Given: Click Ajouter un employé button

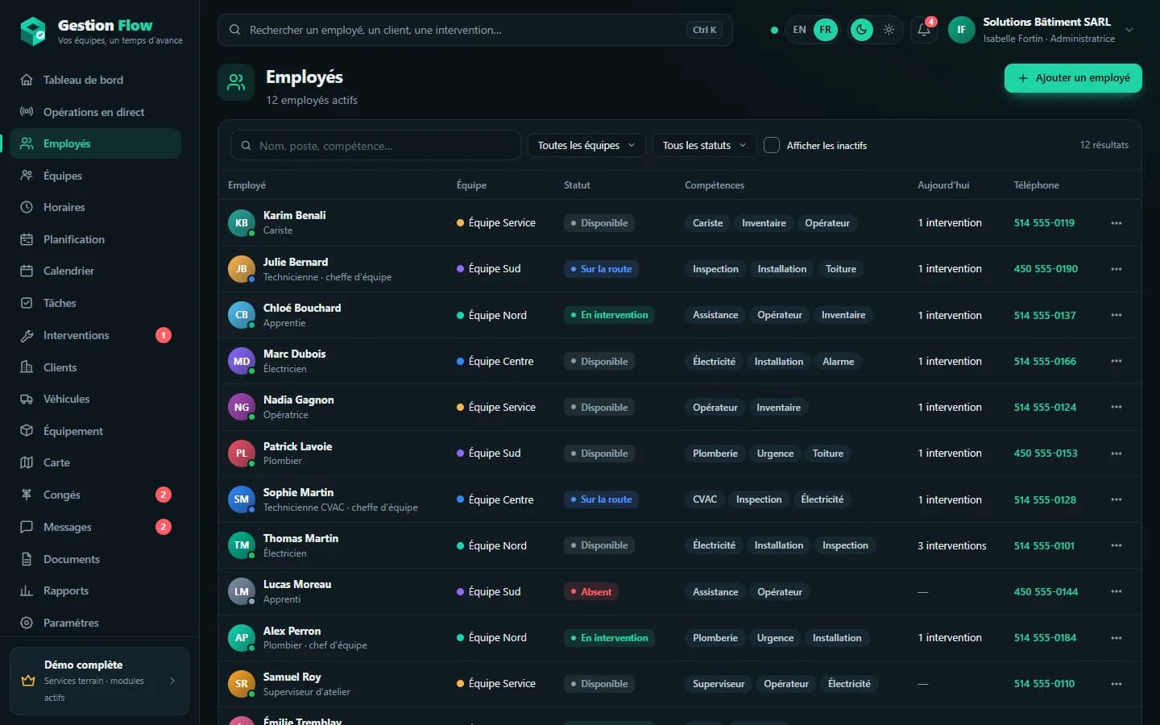Looking at the screenshot, I should click(x=1073, y=78).
